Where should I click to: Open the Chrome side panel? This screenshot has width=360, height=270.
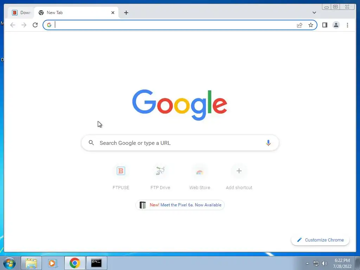click(x=324, y=25)
